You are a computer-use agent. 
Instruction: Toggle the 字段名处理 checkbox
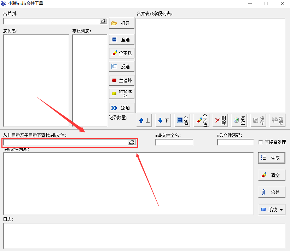point(261,142)
